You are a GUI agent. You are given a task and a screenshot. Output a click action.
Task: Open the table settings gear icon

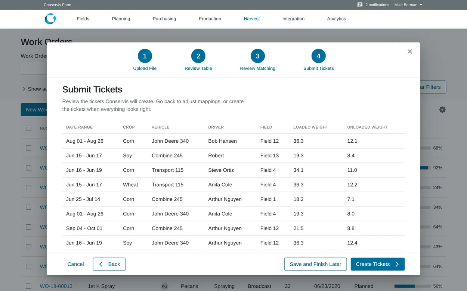(442, 110)
